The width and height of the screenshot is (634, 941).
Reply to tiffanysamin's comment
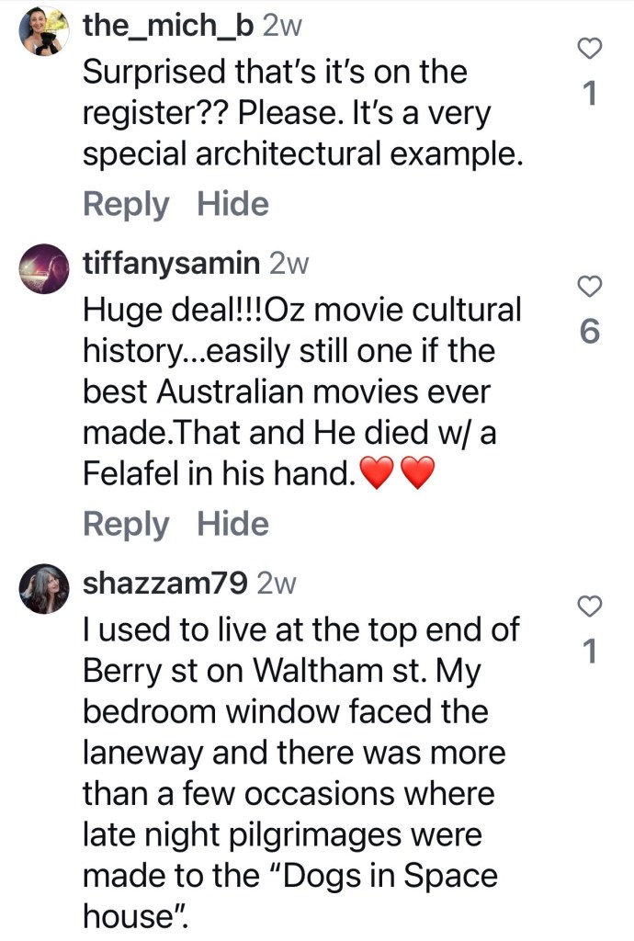[x=126, y=524]
